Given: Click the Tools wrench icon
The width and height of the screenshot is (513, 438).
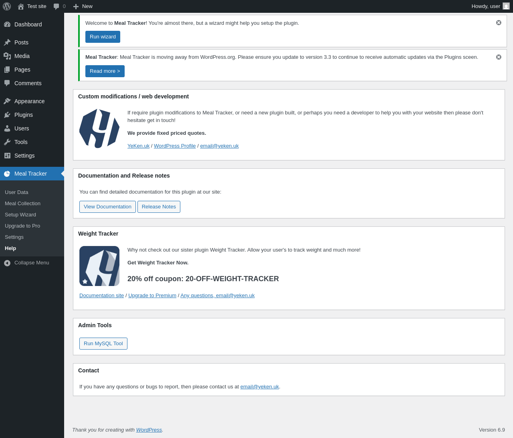Looking at the screenshot, I should click(7, 142).
